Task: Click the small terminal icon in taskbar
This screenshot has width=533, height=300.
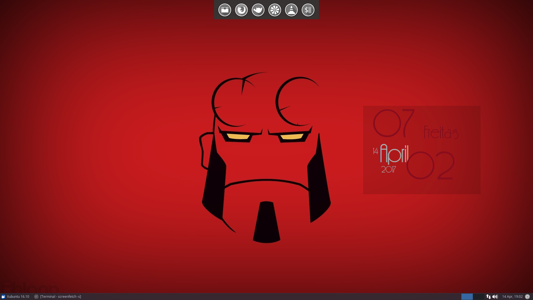Action: click(x=36, y=297)
